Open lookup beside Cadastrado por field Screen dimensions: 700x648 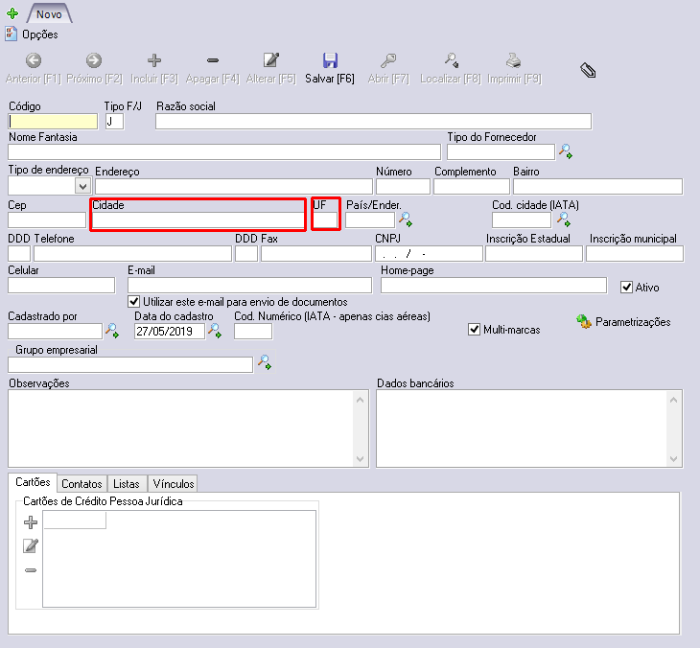[111, 331]
